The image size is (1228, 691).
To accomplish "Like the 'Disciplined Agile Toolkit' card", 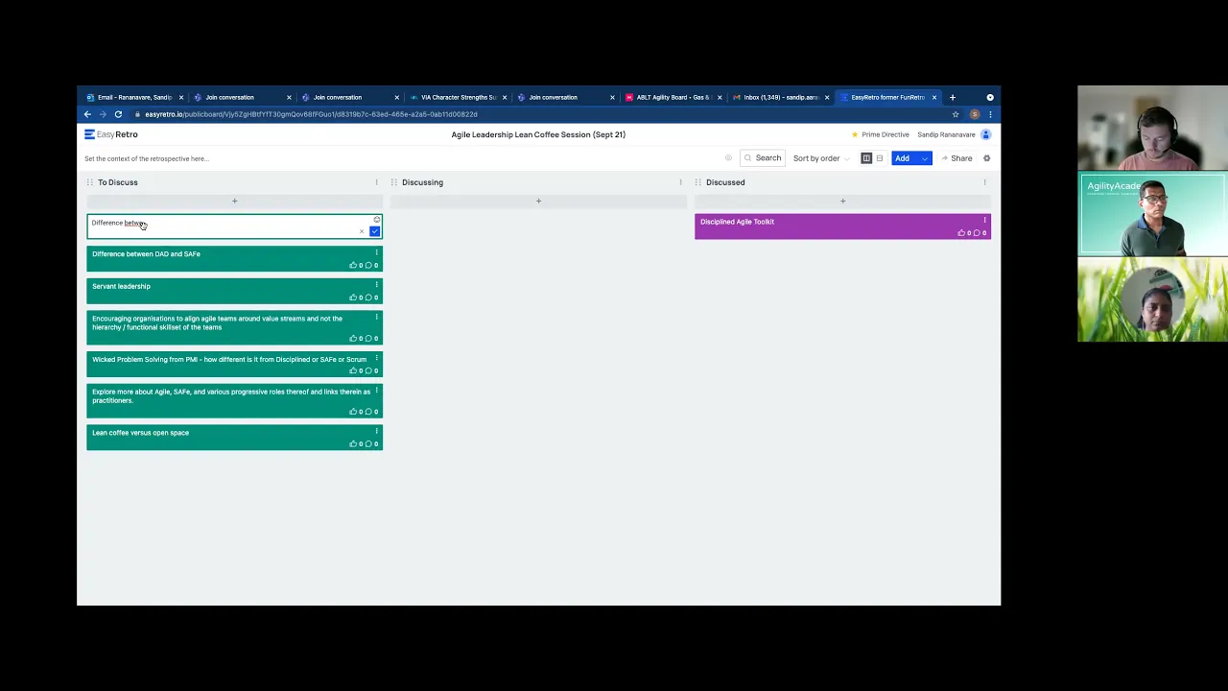I will click(961, 232).
